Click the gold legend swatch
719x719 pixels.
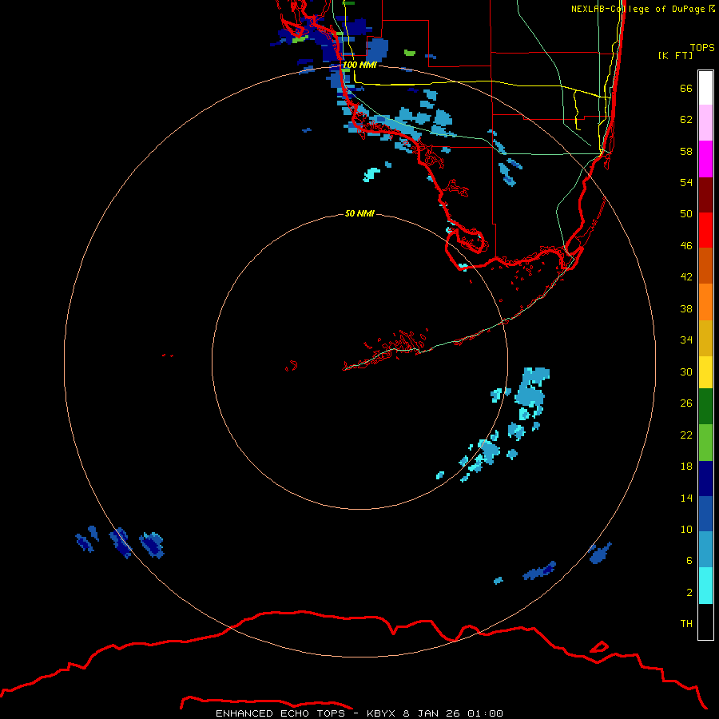(705, 337)
